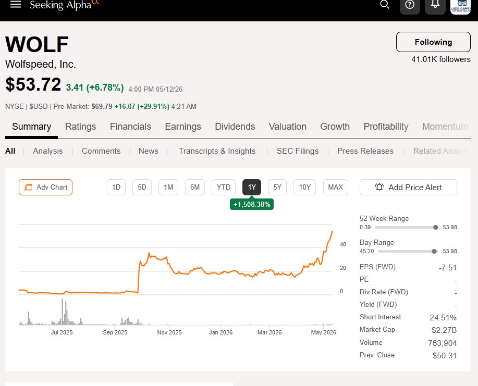The image size is (478, 386).
Task: Set chart range to 1D
Action: 116,187
